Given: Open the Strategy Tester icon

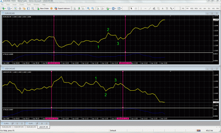Looking at the screenshot, I should point(33,8).
